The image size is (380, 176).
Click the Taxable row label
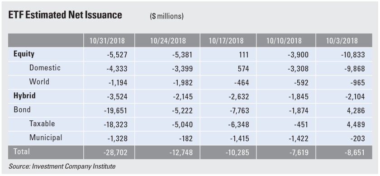[x=42, y=124]
